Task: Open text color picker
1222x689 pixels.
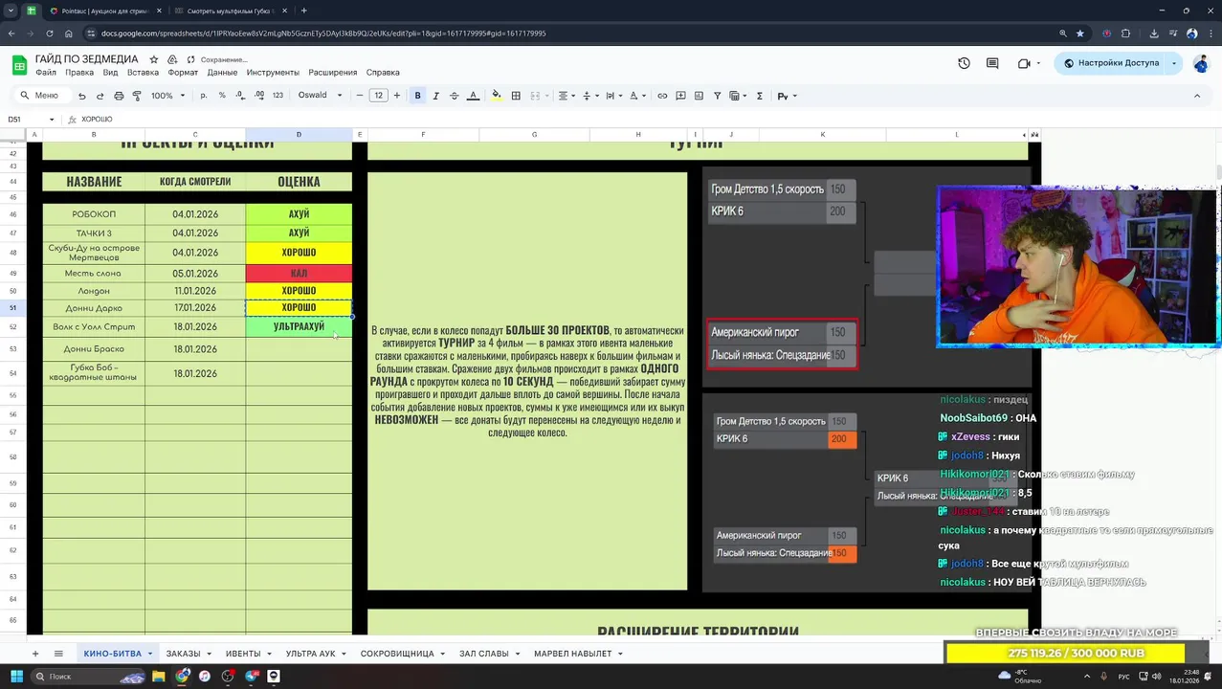Action: (x=473, y=96)
